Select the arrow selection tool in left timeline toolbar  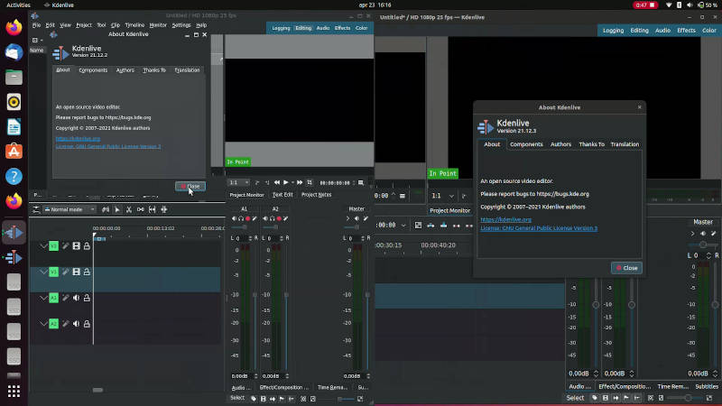pos(117,209)
